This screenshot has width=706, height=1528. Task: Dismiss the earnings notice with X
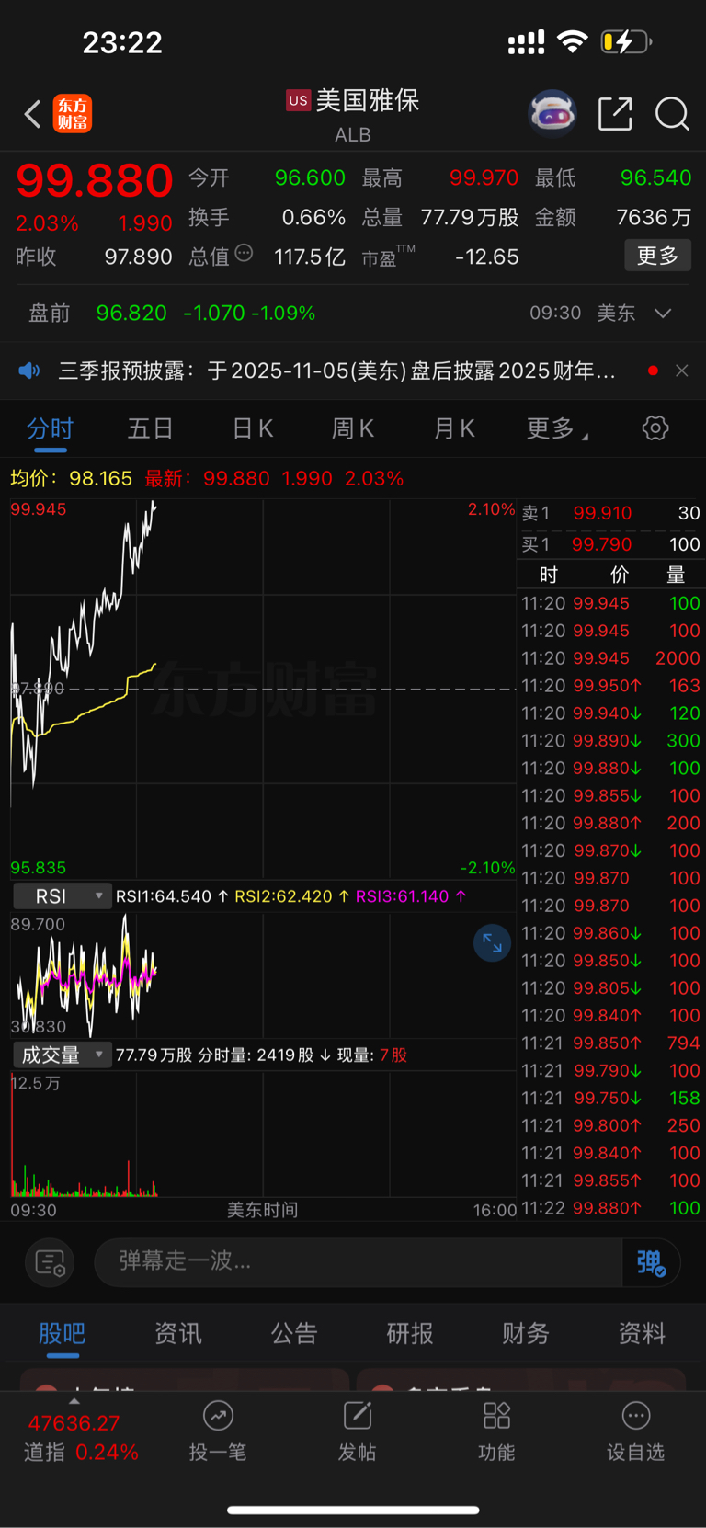(x=681, y=371)
